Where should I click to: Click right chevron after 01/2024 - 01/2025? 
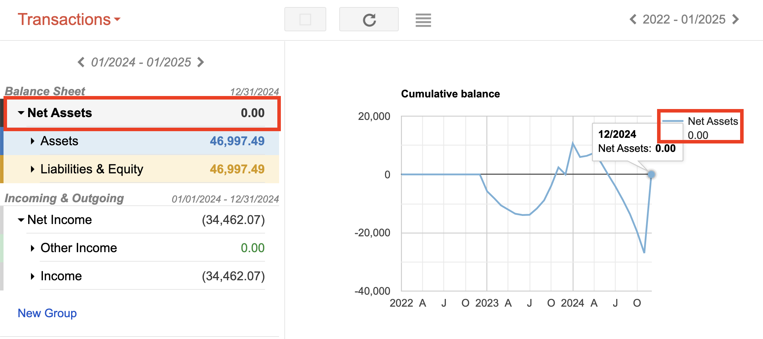[x=201, y=62]
